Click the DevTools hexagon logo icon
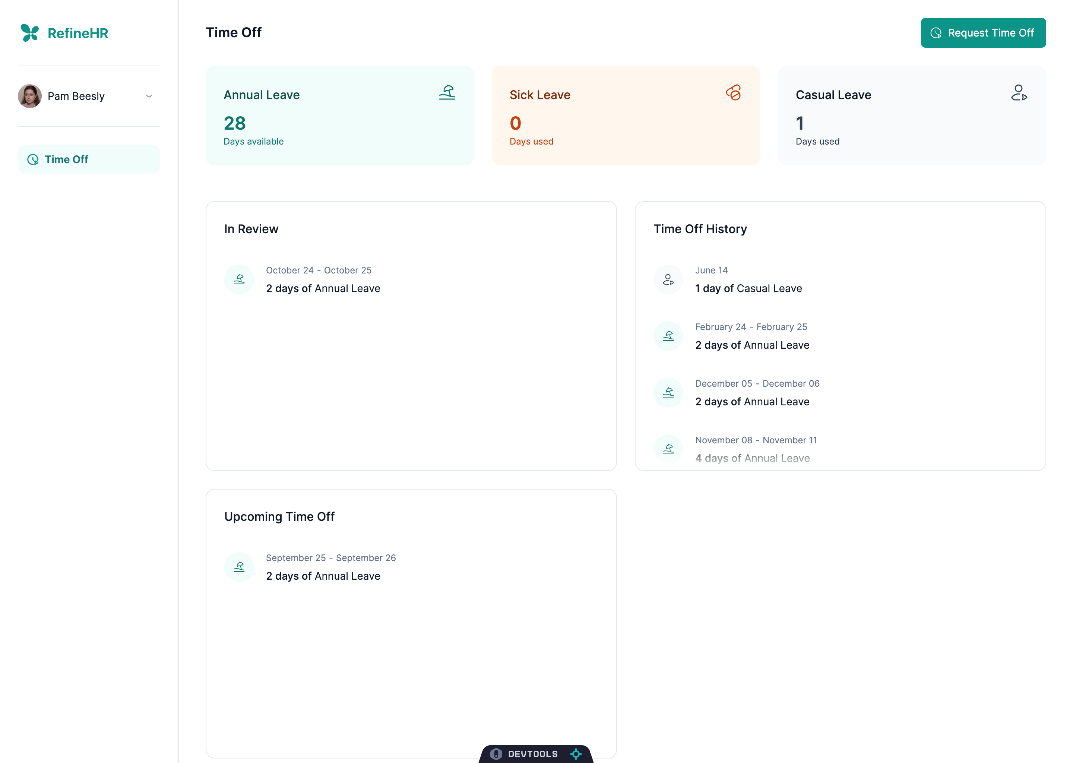This screenshot has height=763, width=1073. [496, 754]
